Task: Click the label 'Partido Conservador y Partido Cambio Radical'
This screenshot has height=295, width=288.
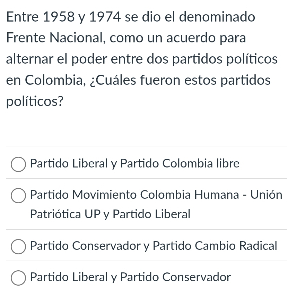Action: point(154,246)
